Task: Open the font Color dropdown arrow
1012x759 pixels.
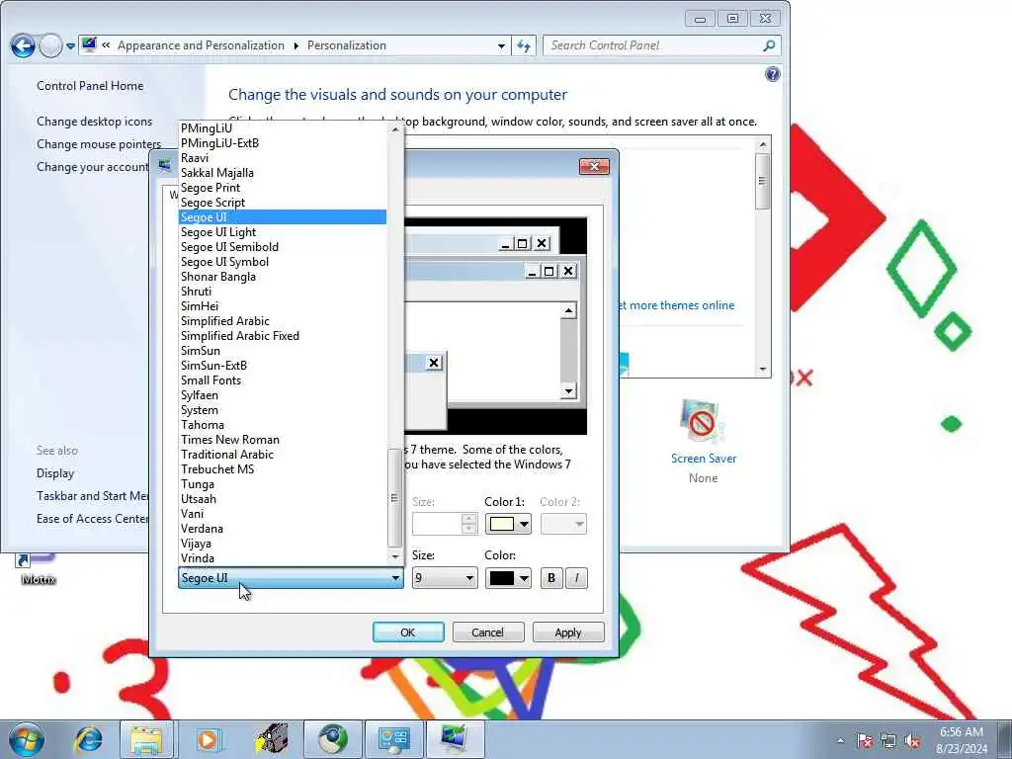Action: tap(524, 578)
